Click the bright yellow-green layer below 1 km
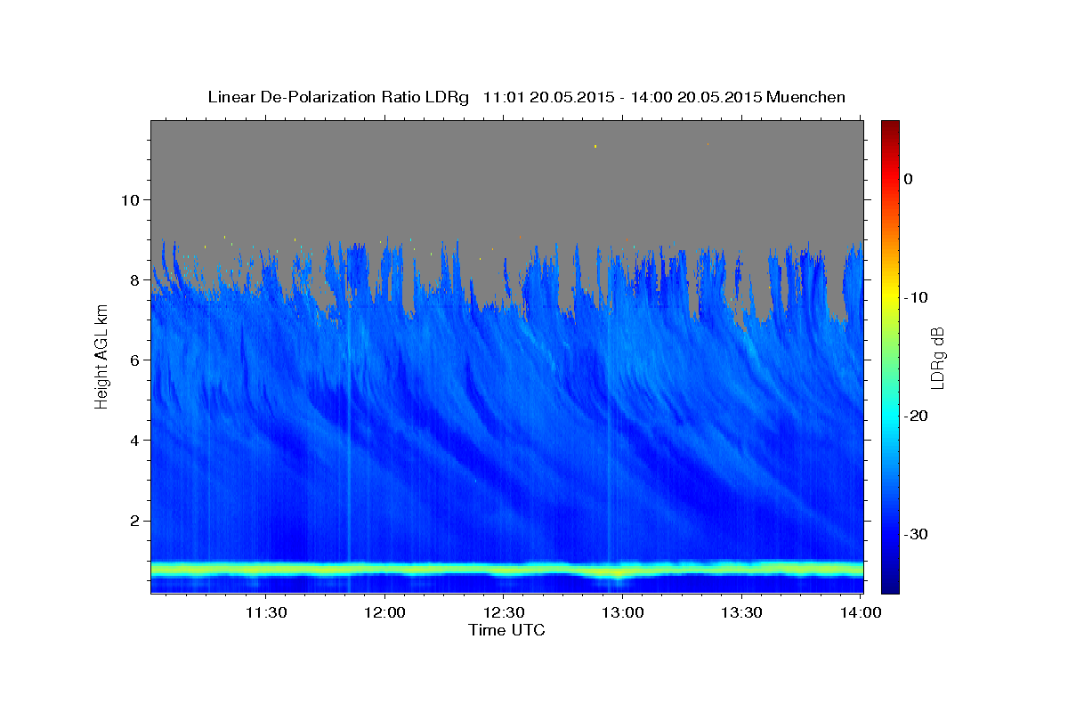This screenshot has height=712, width=1068. (x=506, y=568)
